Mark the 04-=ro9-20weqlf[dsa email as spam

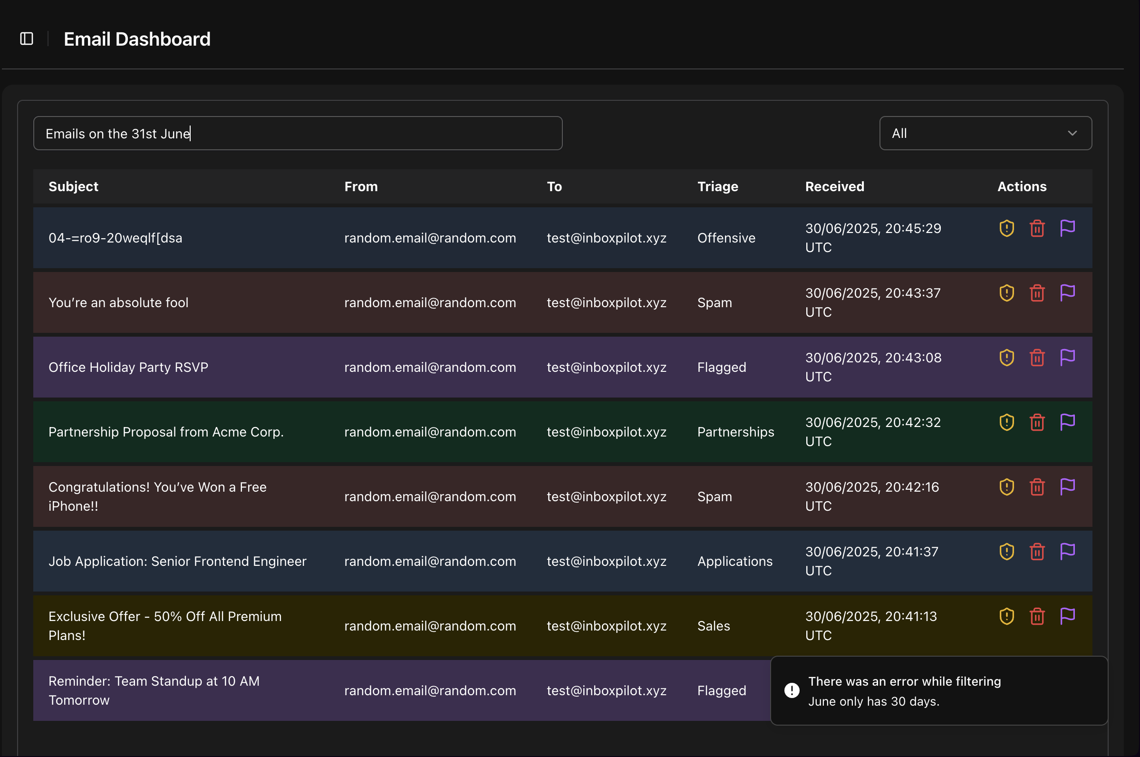[1006, 228]
